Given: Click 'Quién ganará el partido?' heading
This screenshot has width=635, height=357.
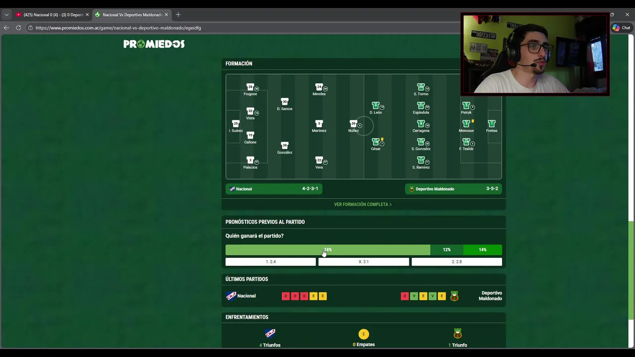Looking at the screenshot, I should point(254,236).
